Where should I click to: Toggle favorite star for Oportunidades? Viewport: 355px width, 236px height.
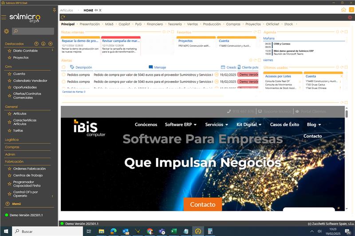point(9,87)
